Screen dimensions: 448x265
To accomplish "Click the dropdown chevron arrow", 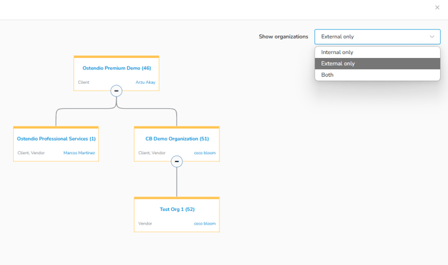I will coord(432,36).
